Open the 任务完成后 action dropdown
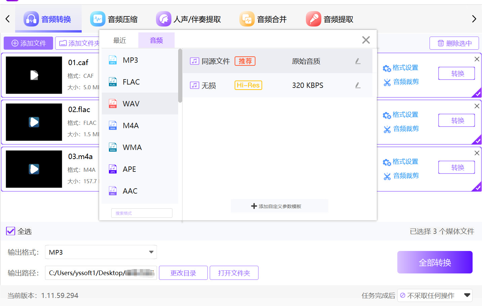The width and height of the screenshot is (482, 306). click(467, 295)
